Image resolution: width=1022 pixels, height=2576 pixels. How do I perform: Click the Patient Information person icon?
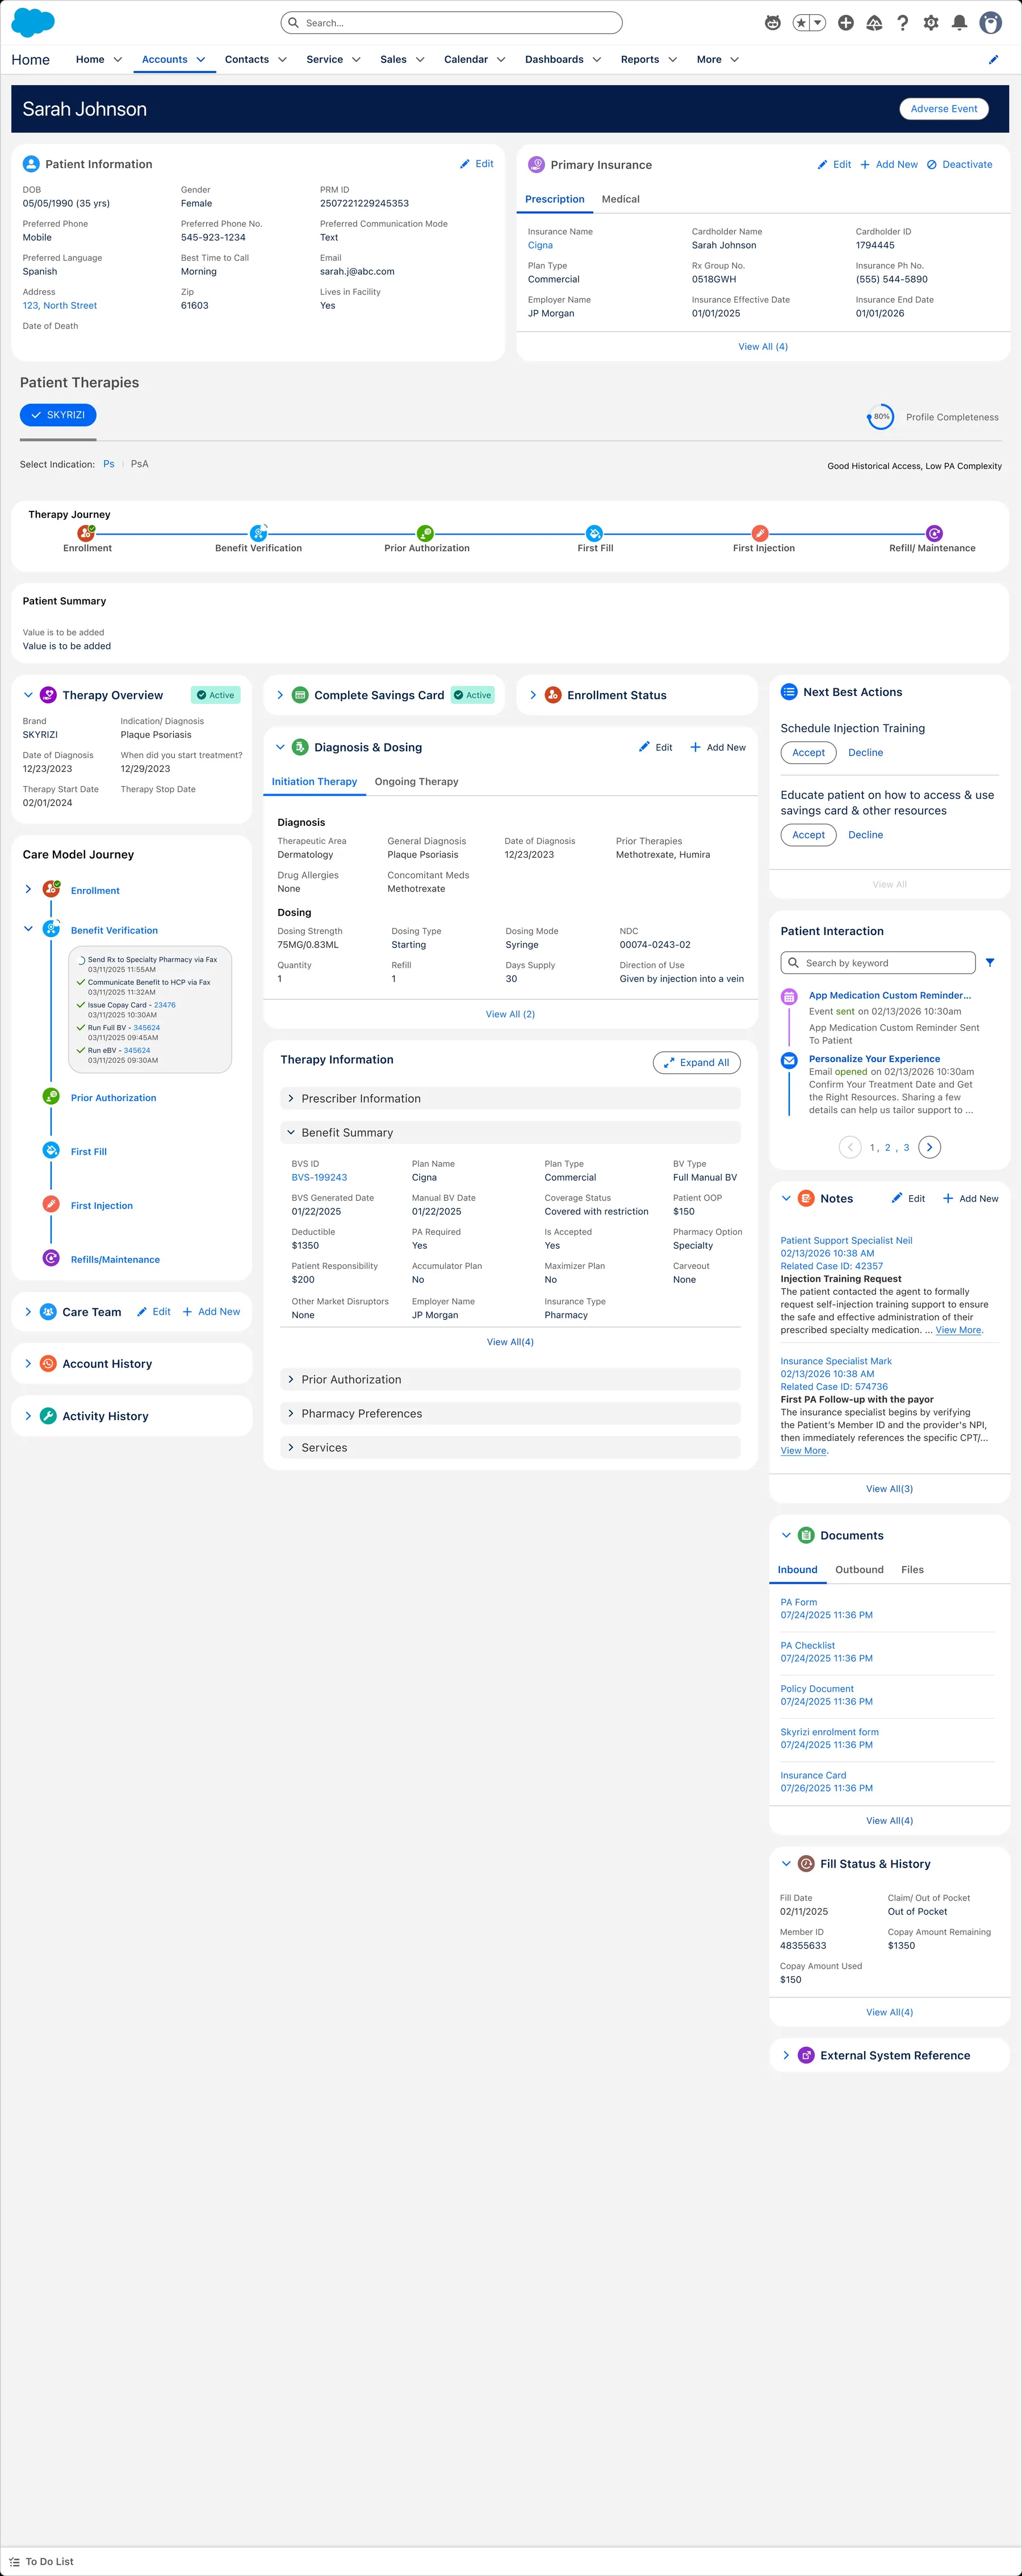click(x=31, y=164)
